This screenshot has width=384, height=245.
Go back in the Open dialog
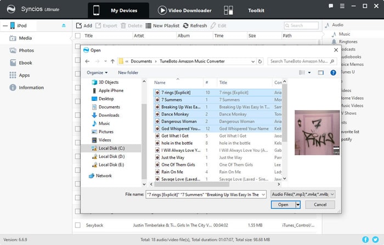coord(87,61)
